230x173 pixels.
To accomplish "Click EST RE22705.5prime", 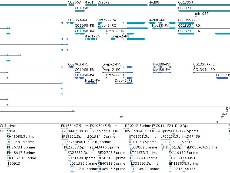I will click(x=111, y=153).
